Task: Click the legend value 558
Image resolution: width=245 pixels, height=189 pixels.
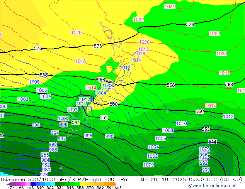Action: [80, 187]
